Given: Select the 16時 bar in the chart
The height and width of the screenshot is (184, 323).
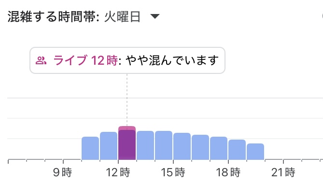Looking at the screenshot, I should (x=200, y=147).
